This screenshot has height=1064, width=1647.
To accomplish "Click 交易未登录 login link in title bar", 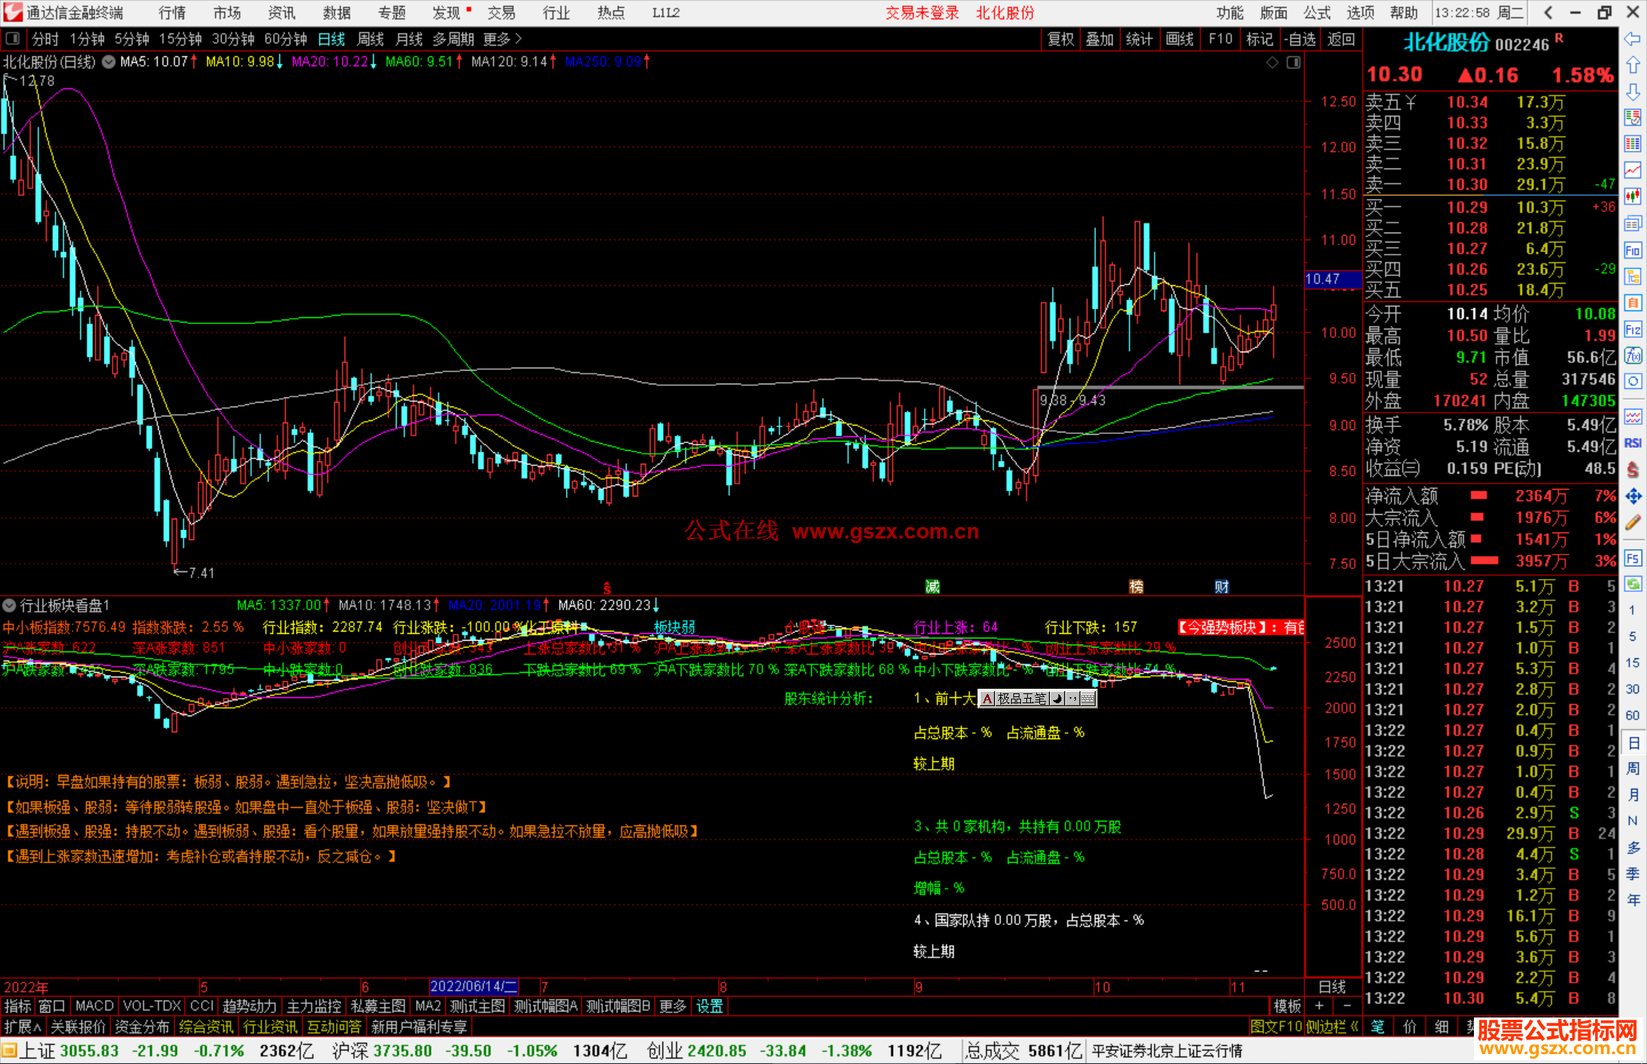I will point(922,13).
